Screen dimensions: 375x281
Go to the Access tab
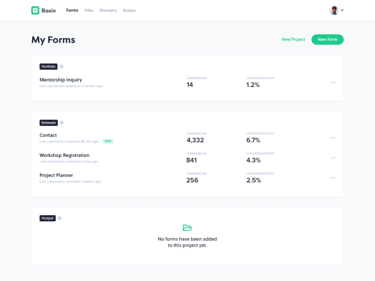click(129, 10)
